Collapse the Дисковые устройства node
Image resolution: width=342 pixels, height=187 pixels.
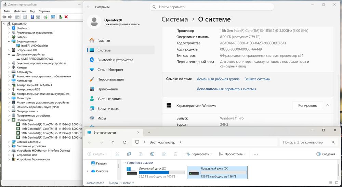(x=9, y=54)
